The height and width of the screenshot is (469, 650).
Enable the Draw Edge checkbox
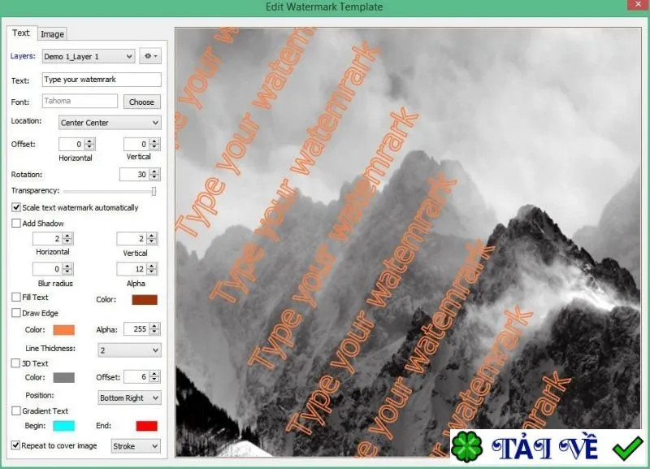[16, 313]
